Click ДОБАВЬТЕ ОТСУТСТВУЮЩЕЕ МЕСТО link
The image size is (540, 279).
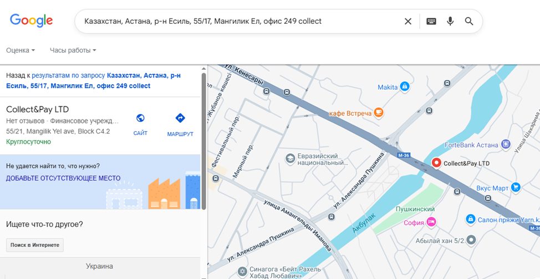pos(63,178)
